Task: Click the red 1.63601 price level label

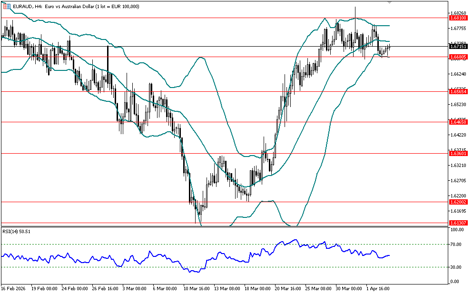Action: click(457, 153)
